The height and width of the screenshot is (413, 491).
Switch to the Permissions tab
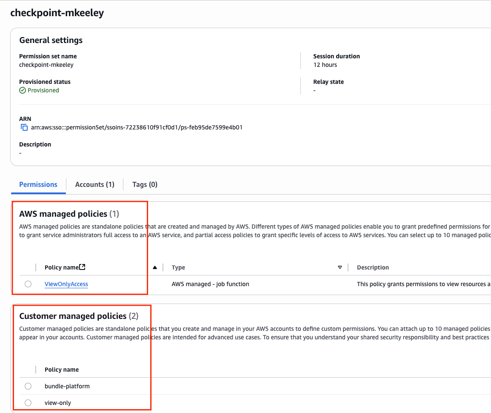(x=38, y=184)
